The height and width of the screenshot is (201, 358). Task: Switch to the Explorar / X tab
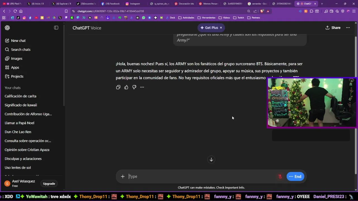tap(61, 4)
